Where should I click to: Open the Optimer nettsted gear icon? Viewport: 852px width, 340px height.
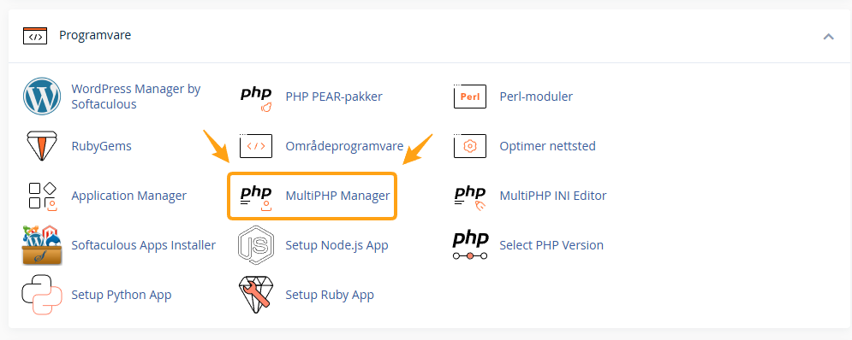tap(470, 146)
